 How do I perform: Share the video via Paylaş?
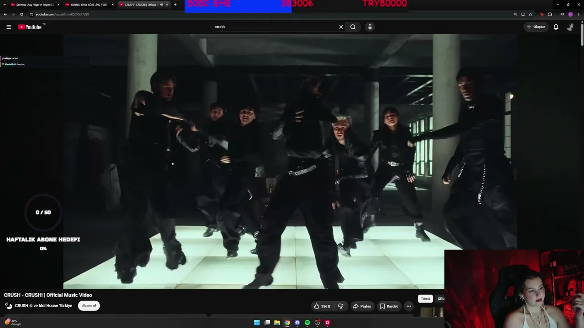click(362, 306)
